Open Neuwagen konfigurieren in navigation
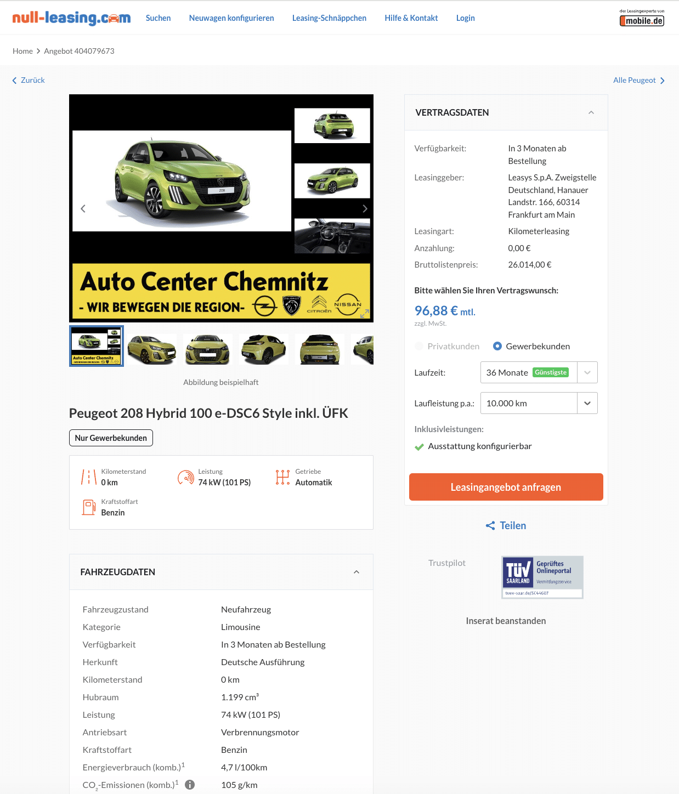The height and width of the screenshot is (794, 679). (x=231, y=18)
